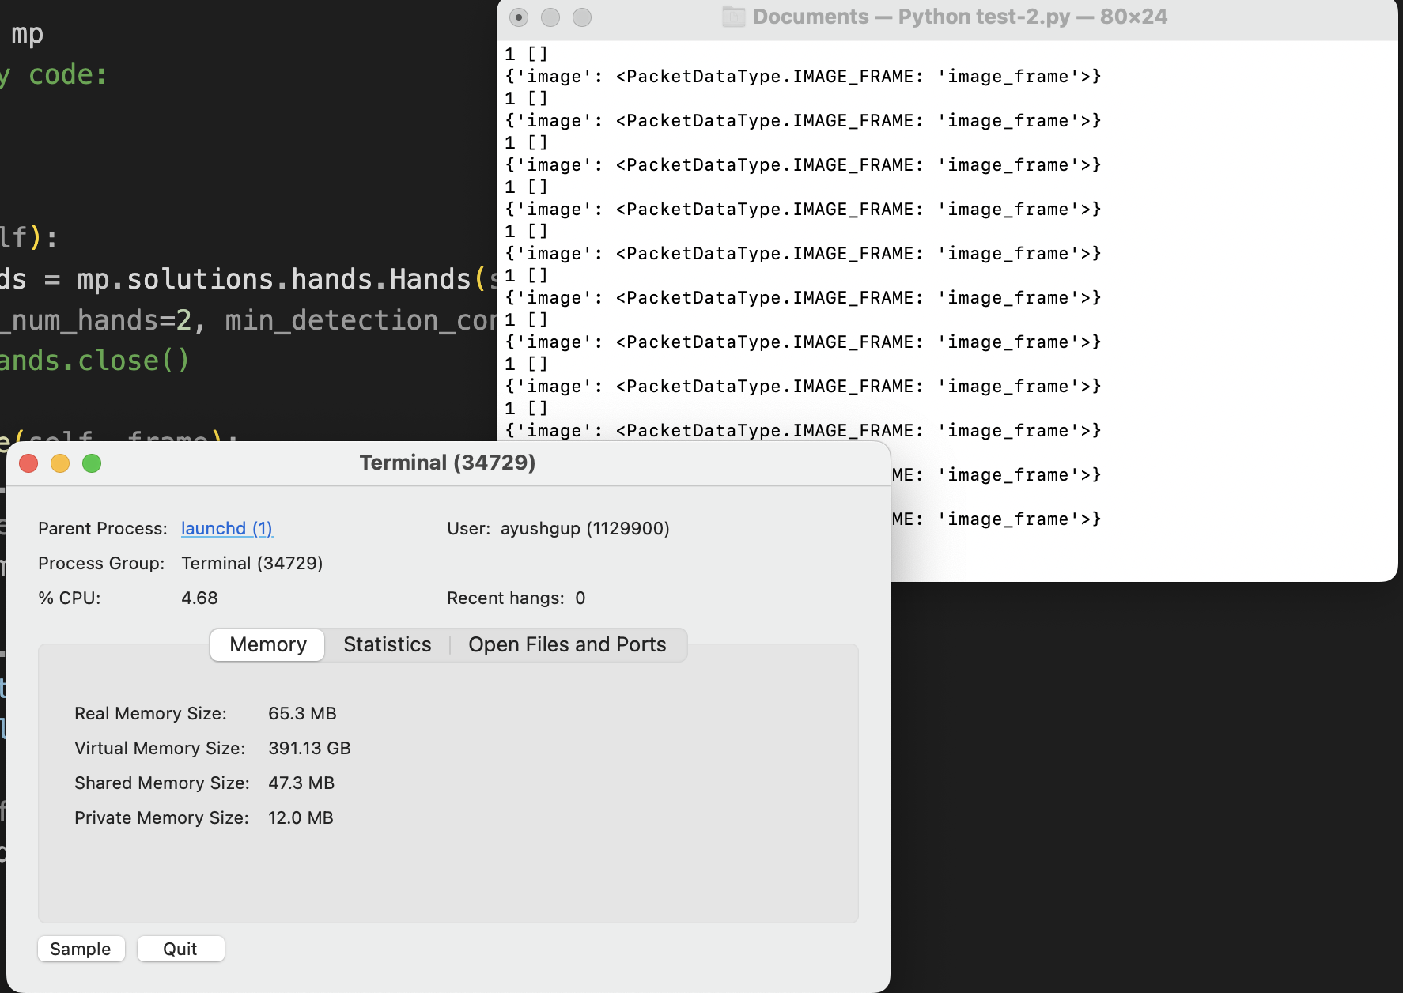This screenshot has width=1403, height=993.
Task: Click the yellow minimize button of the inspector window
Action: pos(60,463)
